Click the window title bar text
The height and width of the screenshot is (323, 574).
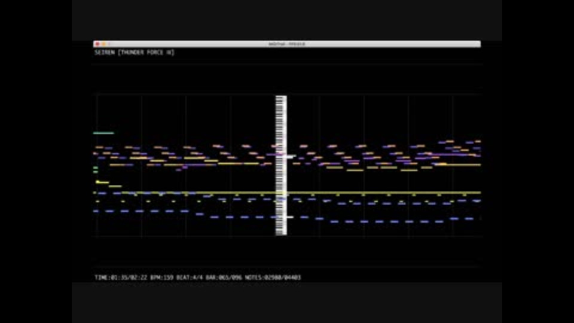coord(286,44)
